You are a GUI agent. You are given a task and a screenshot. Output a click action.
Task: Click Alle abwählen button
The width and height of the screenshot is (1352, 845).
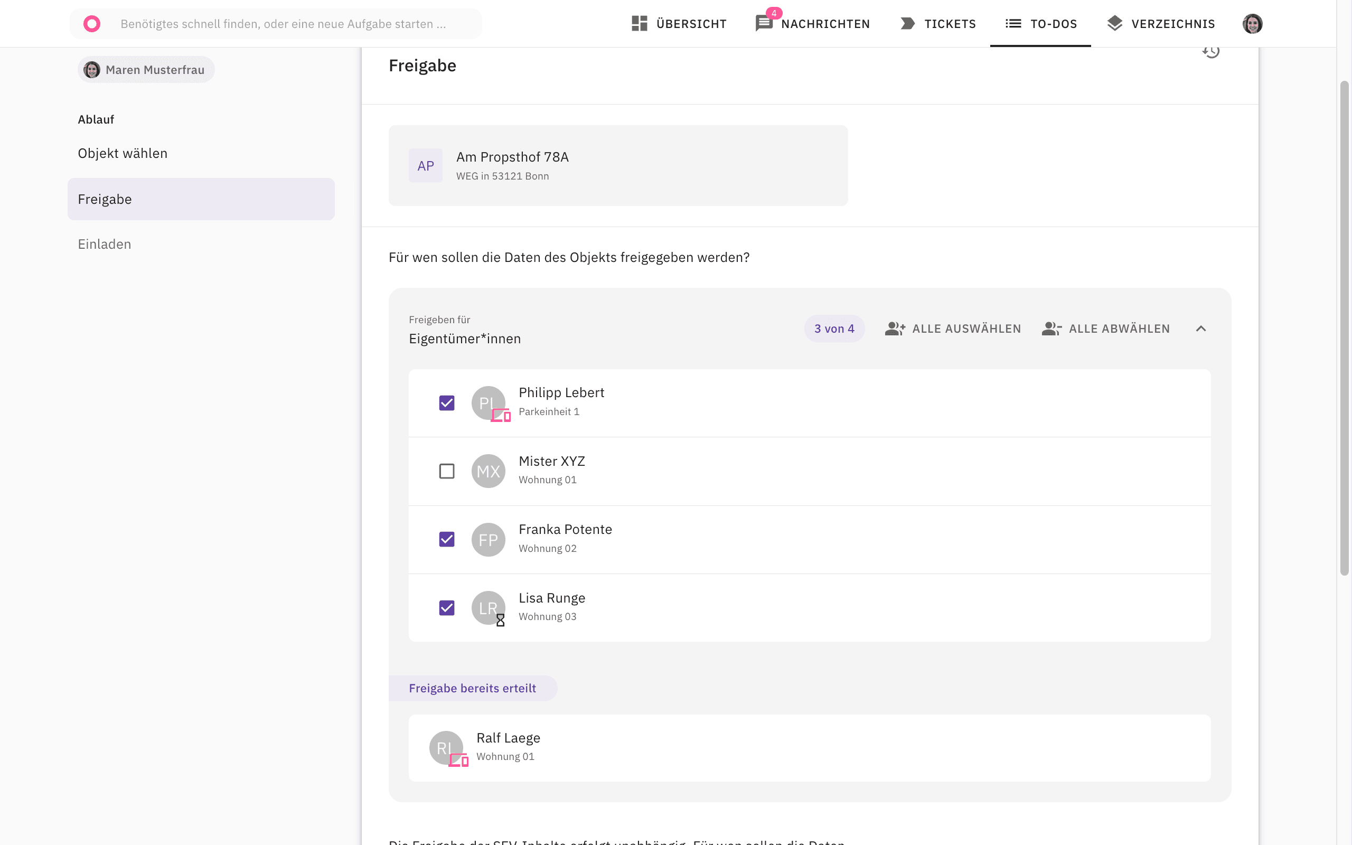(1105, 328)
